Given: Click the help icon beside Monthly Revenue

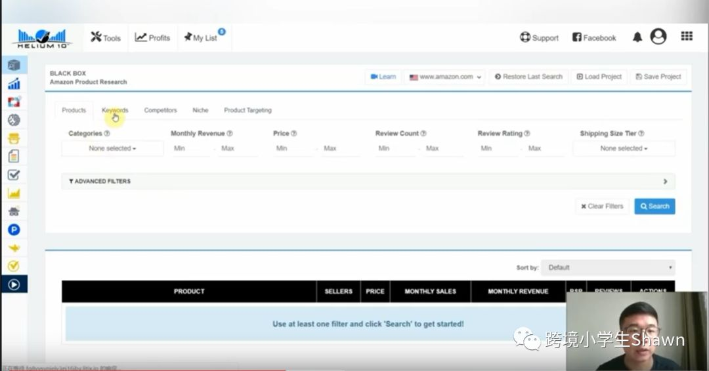Looking at the screenshot, I should click(x=230, y=134).
